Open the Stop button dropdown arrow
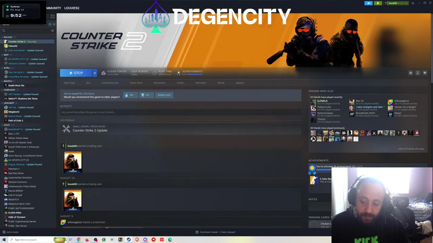This screenshot has height=243, width=433. [x=95, y=73]
